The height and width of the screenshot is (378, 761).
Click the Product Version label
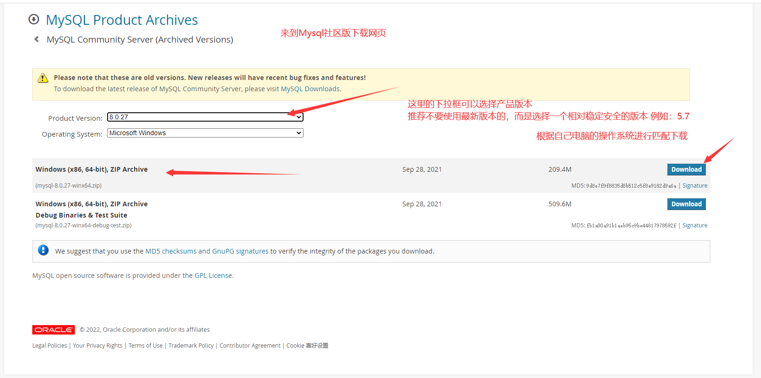click(75, 118)
